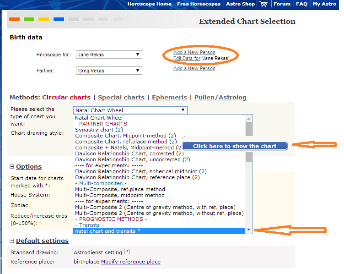Open the Partner Greg Rekas dropdown
The height and width of the screenshot is (274, 344).
(109, 71)
